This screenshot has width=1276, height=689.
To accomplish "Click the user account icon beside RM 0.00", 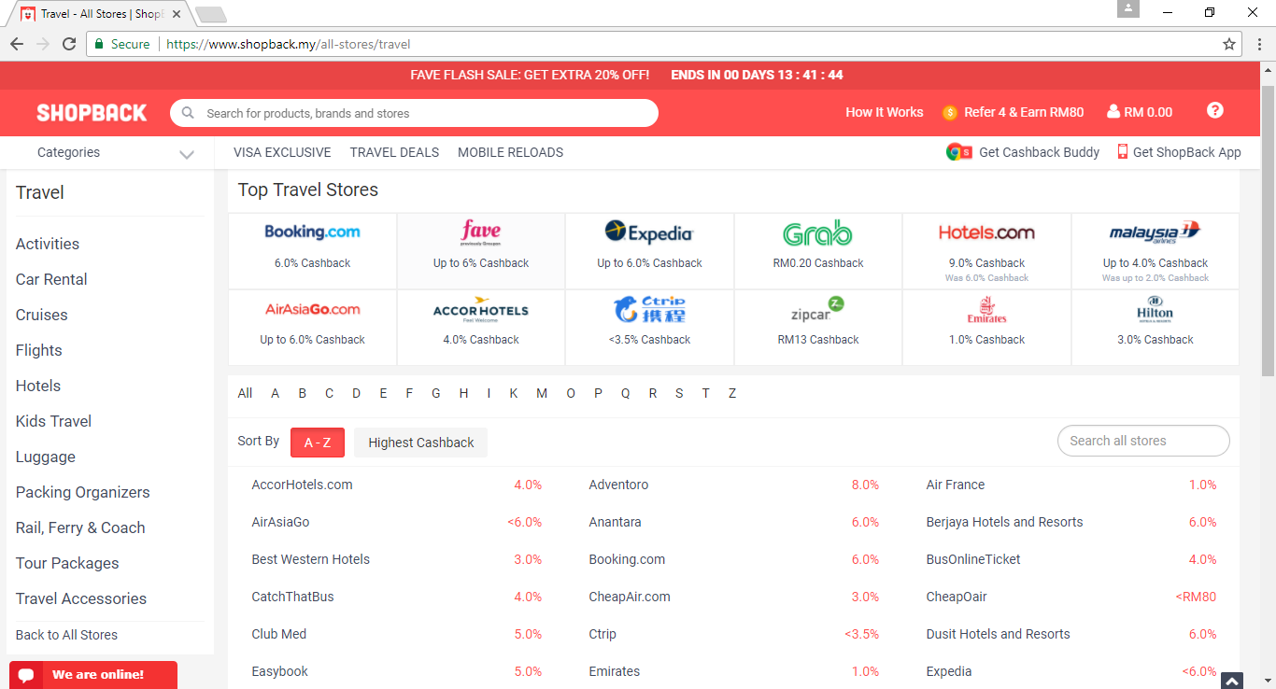I will (x=1113, y=112).
